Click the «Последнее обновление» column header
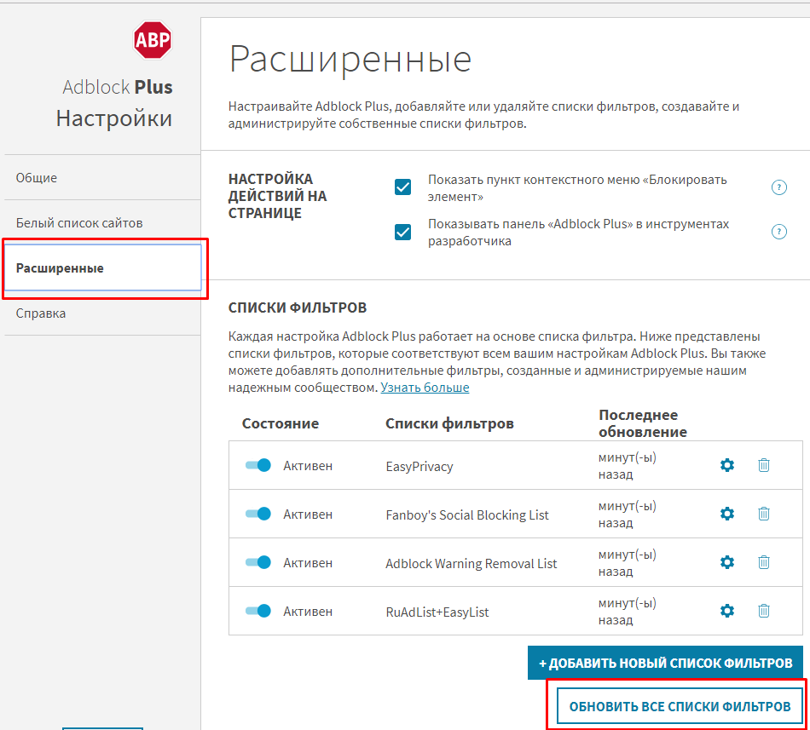Viewport: 810px width, 730px height. 643,423
